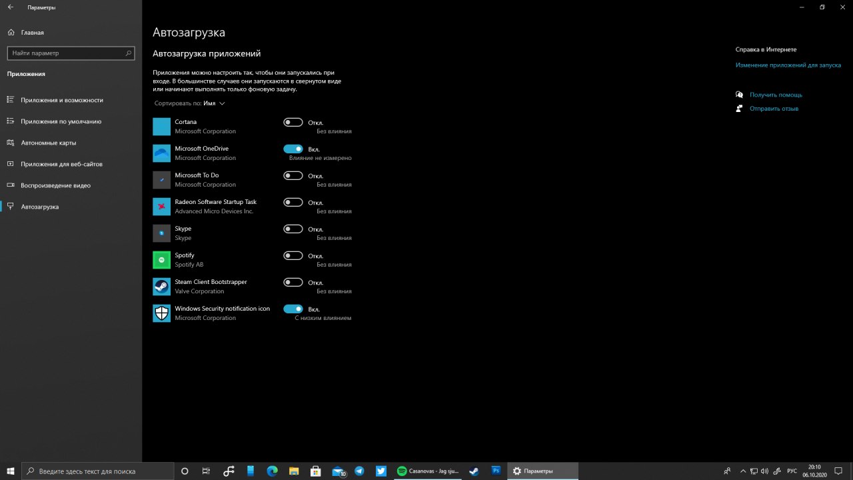This screenshot has width=853, height=480.
Task: Click the People icon in tray
Action: [x=727, y=471]
